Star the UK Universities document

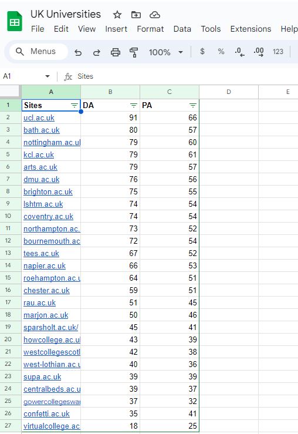click(x=117, y=15)
